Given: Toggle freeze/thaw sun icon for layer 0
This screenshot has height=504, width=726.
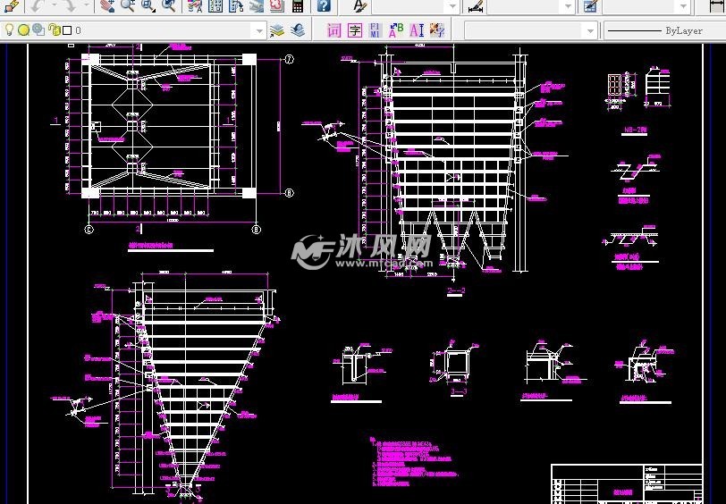Looking at the screenshot, I should (x=24, y=30).
